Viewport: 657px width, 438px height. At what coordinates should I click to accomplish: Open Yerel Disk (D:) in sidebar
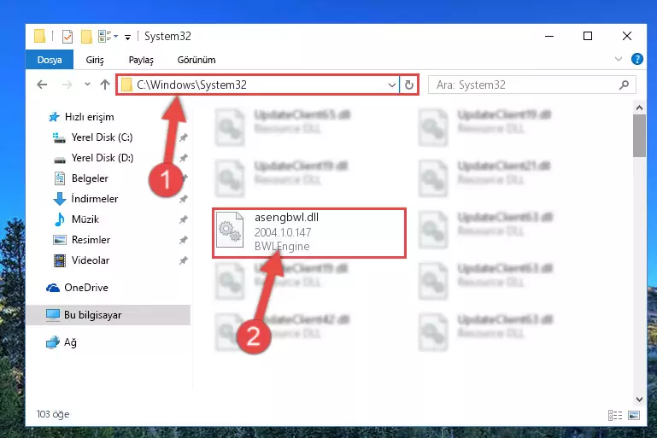coord(92,158)
